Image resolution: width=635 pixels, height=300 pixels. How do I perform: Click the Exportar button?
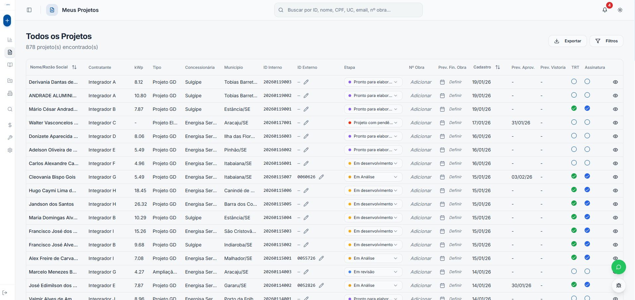coord(567,41)
